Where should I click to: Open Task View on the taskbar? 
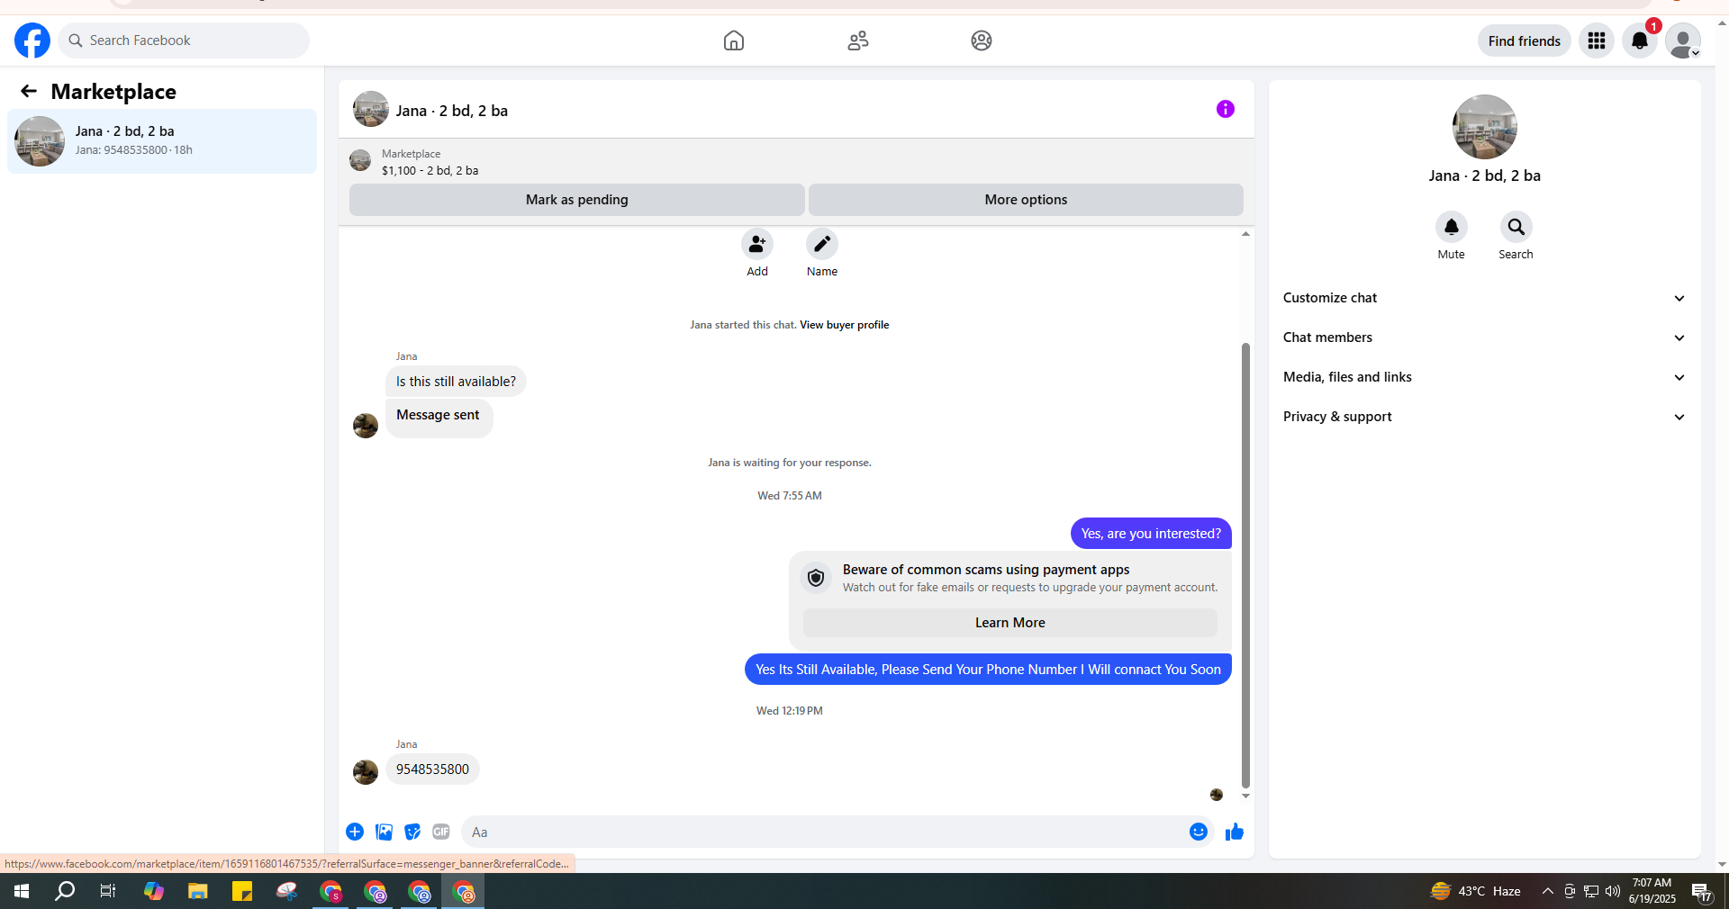click(108, 891)
